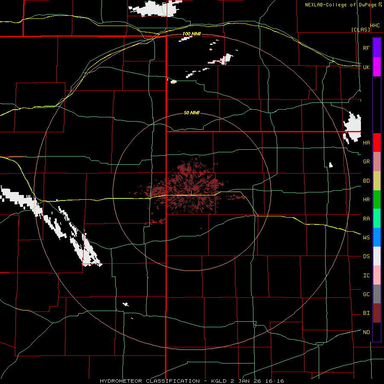Select the RA legend label
The image size is (384, 384).
click(x=366, y=219)
